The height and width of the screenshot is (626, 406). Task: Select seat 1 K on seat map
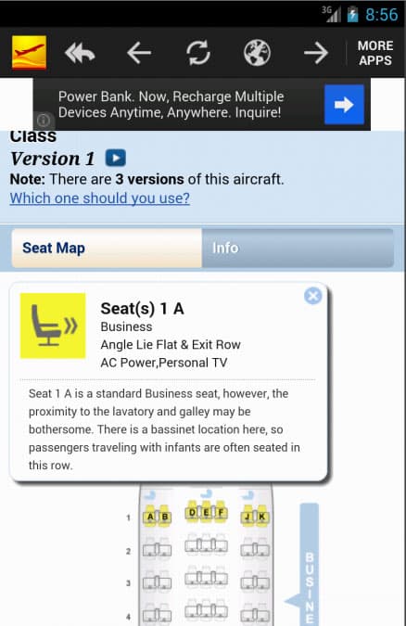coord(262,517)
